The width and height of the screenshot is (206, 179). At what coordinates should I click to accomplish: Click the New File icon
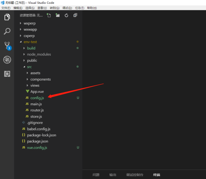click(x=49, y=15)
